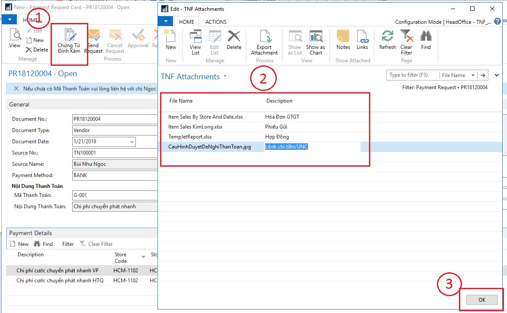Open the application menu in Payment Request Card
The image size is (507, 313).
click(x=10, y=20)
